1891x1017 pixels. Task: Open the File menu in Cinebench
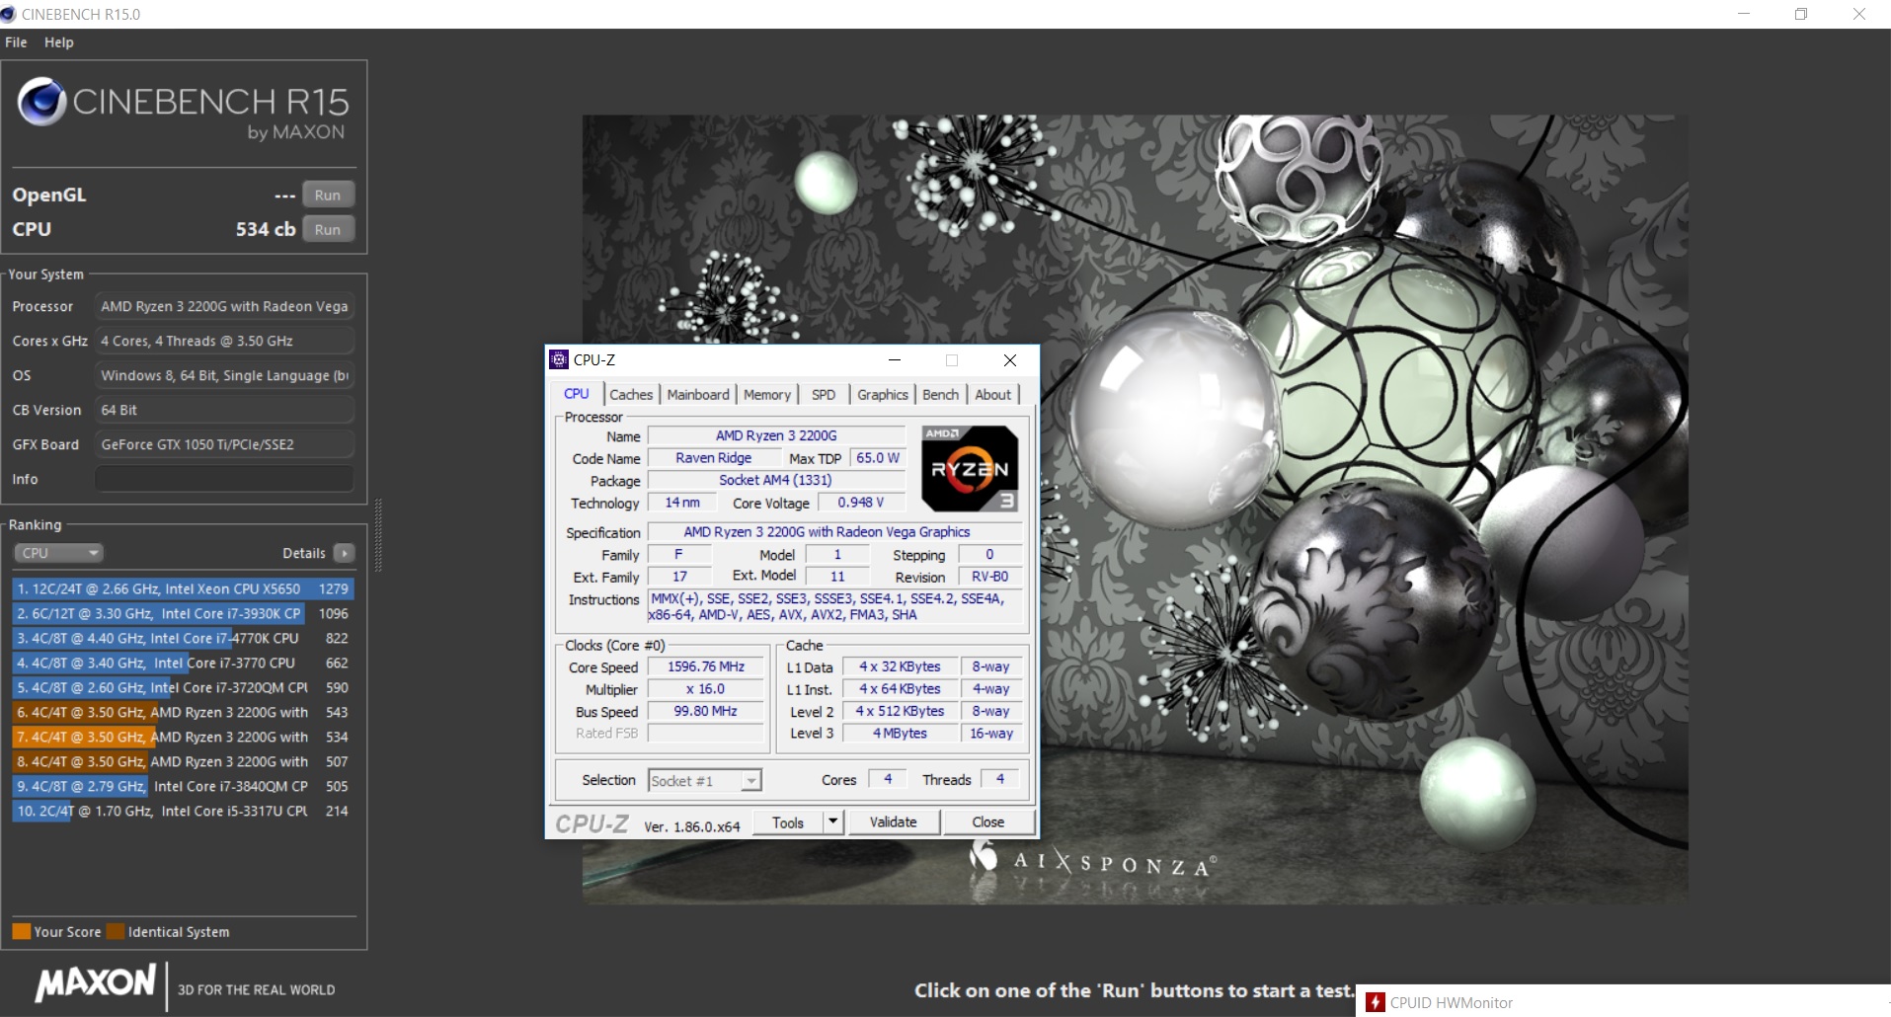point(16,42)
